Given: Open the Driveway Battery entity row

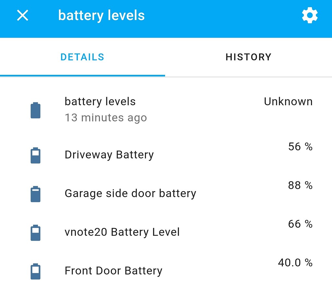Looking at the screenshot, I should click(109, 155).
